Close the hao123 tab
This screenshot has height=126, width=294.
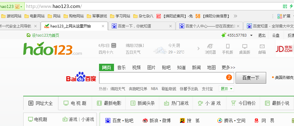pos(103,26)
